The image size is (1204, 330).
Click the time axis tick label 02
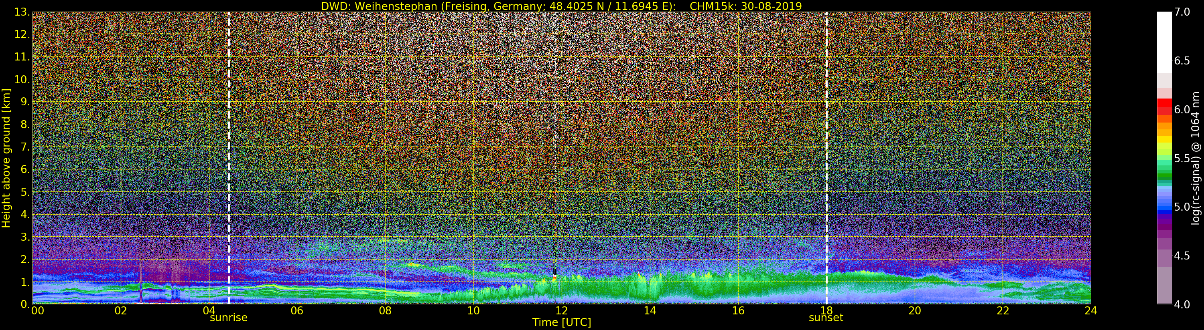[x=121, y=311]
